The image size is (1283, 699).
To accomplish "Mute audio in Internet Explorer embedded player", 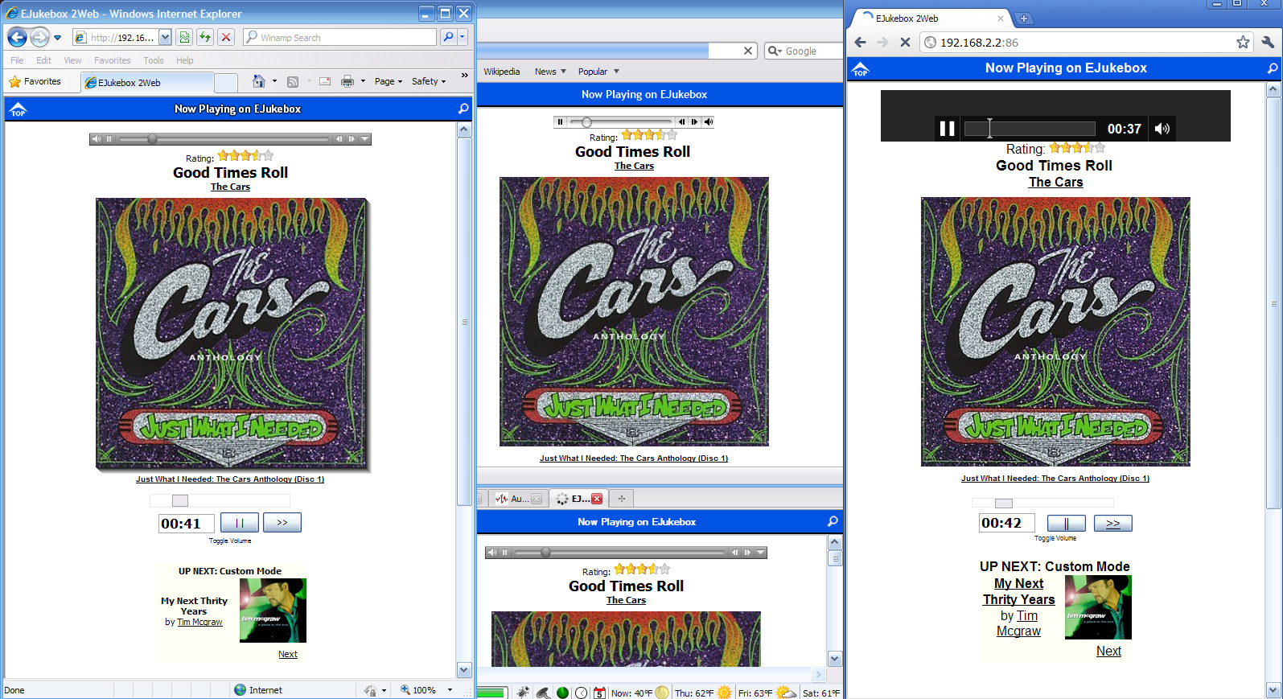I will point(97,139).
